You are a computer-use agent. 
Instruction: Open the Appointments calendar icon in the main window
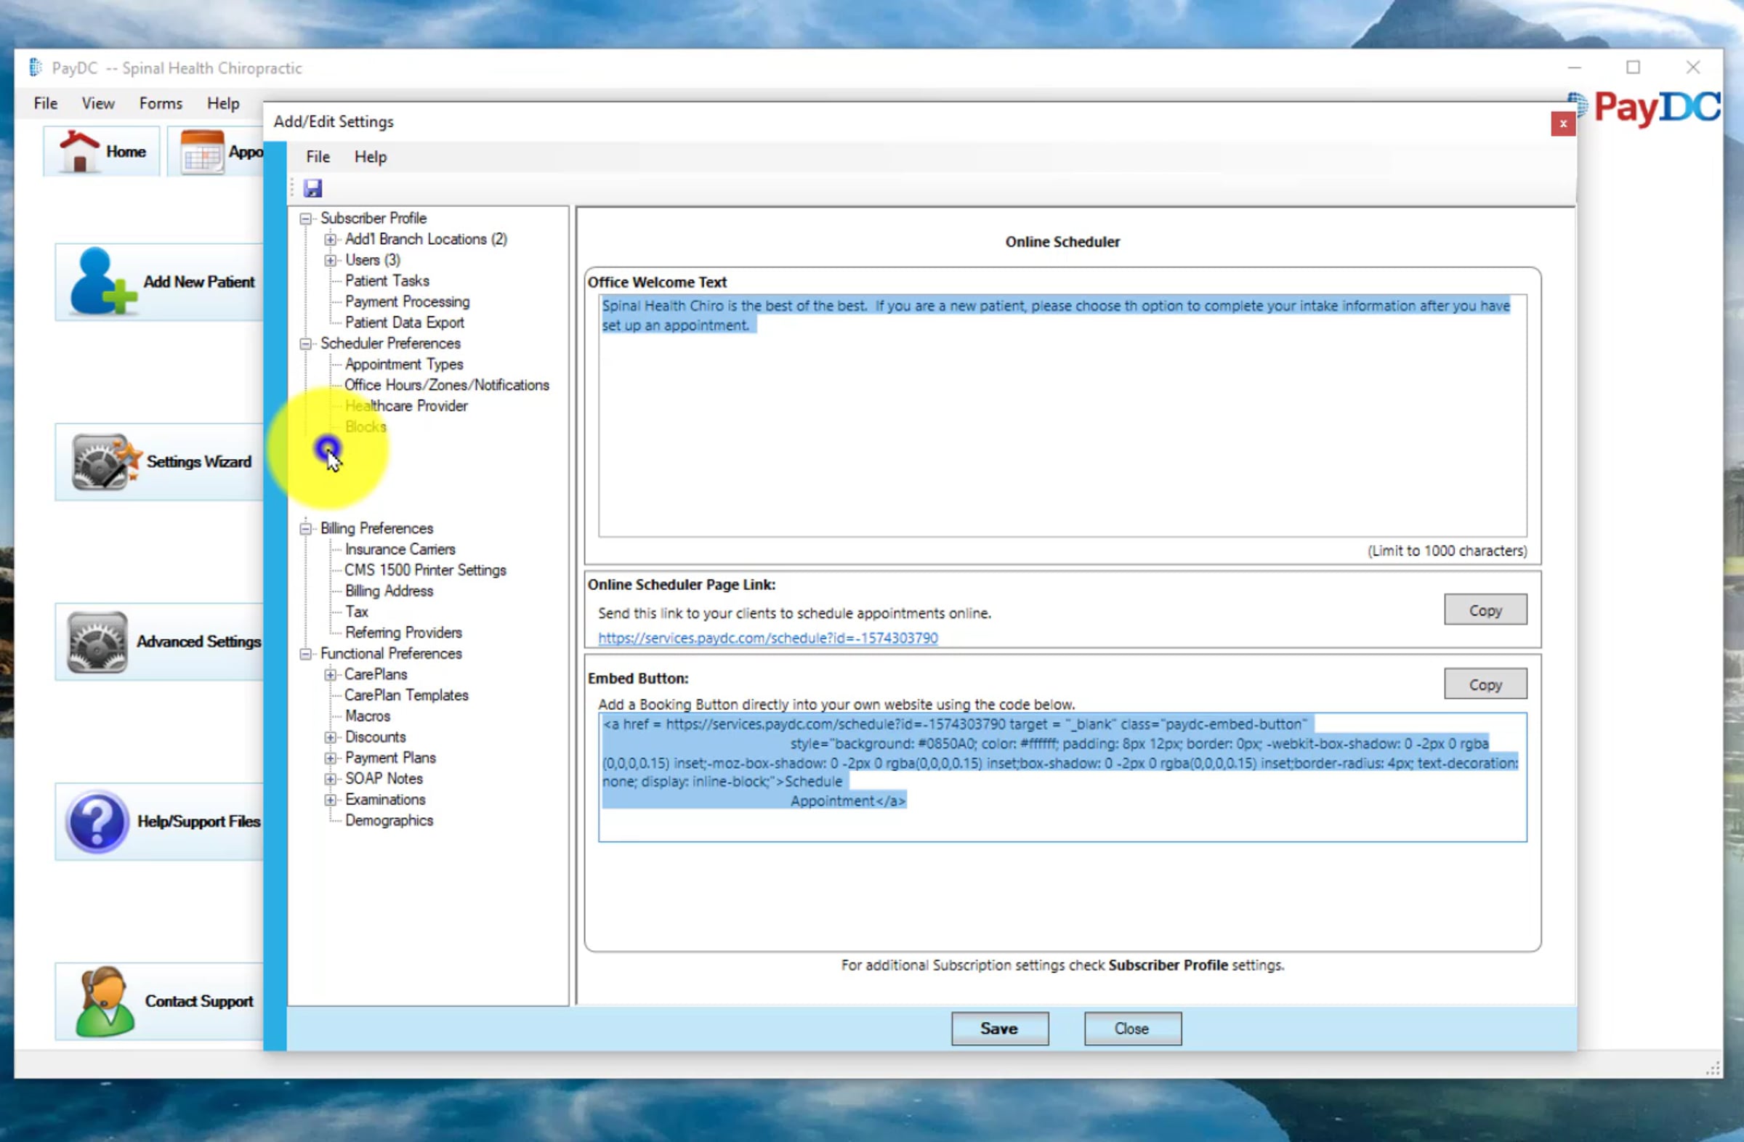click(202, 152)
